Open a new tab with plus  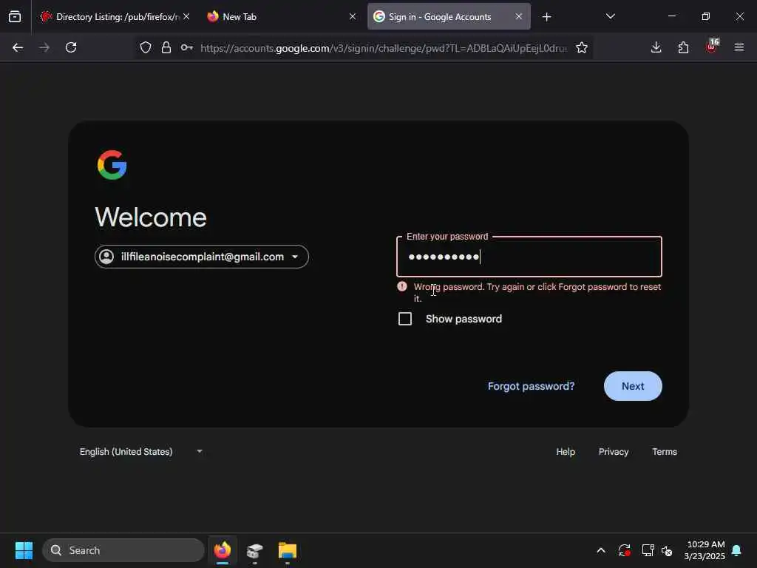point(546,17)
